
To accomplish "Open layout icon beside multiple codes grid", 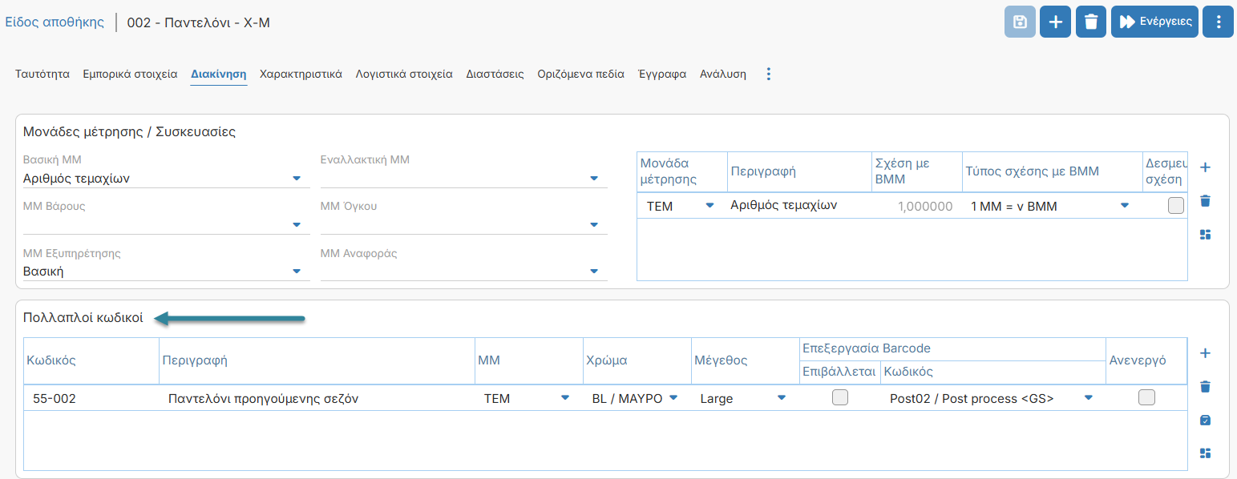I will [1204, 453].
